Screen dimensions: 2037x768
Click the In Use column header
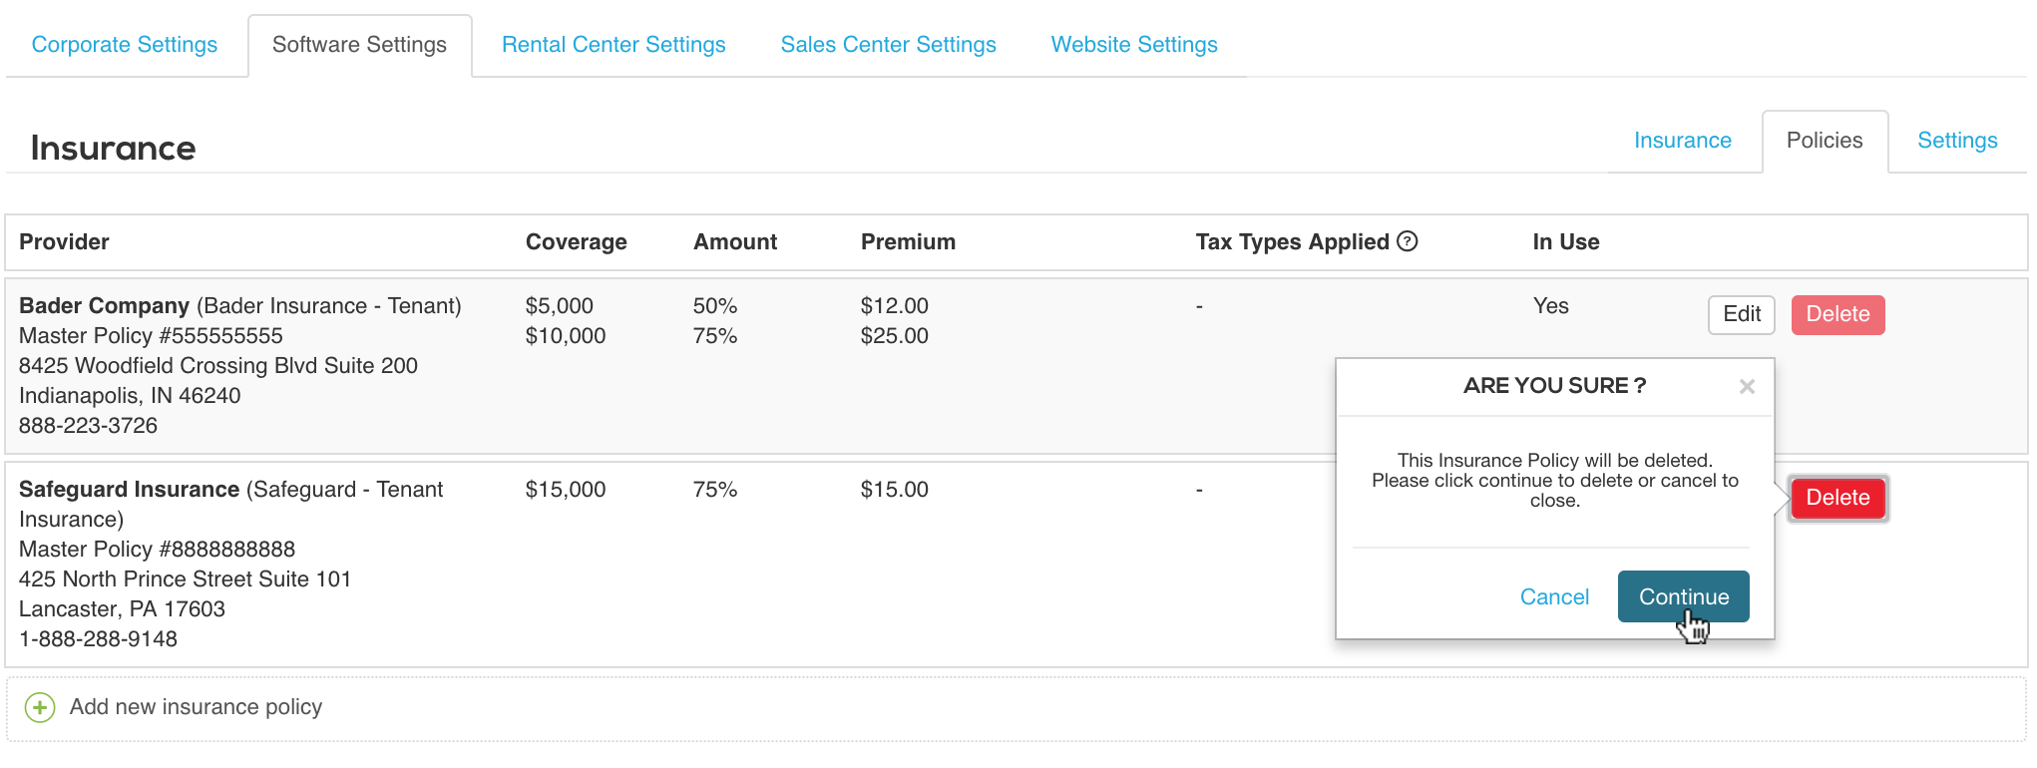1566,241
